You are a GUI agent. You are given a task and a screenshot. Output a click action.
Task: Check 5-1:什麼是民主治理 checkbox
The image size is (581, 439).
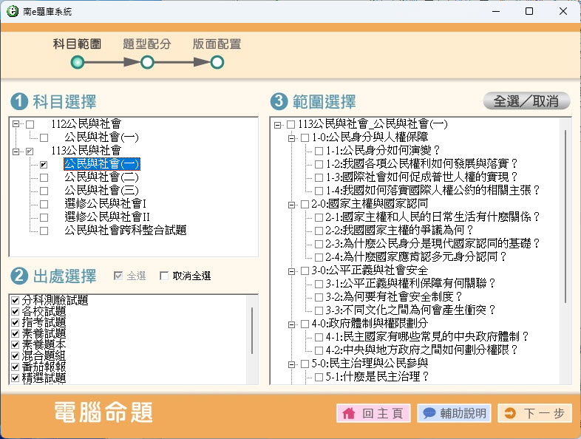(x=319, y=378)
